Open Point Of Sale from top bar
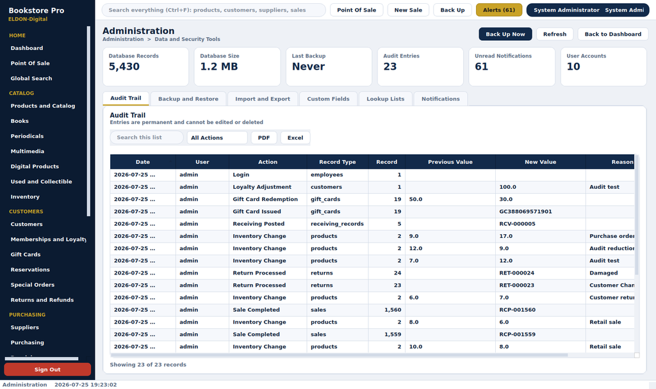 click(356, 10)
